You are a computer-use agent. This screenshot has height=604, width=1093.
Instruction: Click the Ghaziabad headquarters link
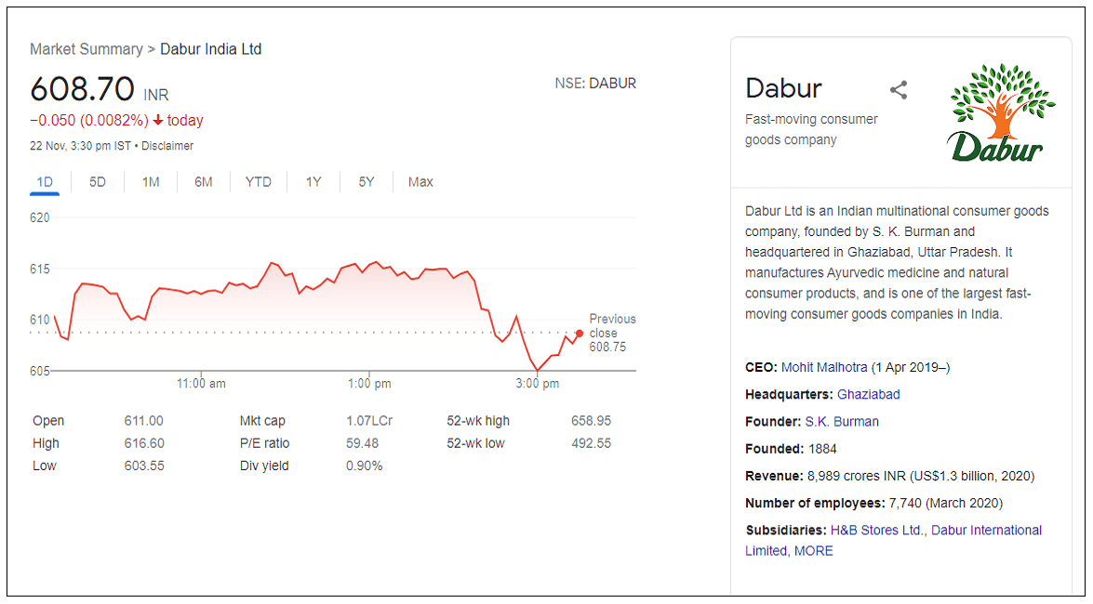click(x=868, y=394)
